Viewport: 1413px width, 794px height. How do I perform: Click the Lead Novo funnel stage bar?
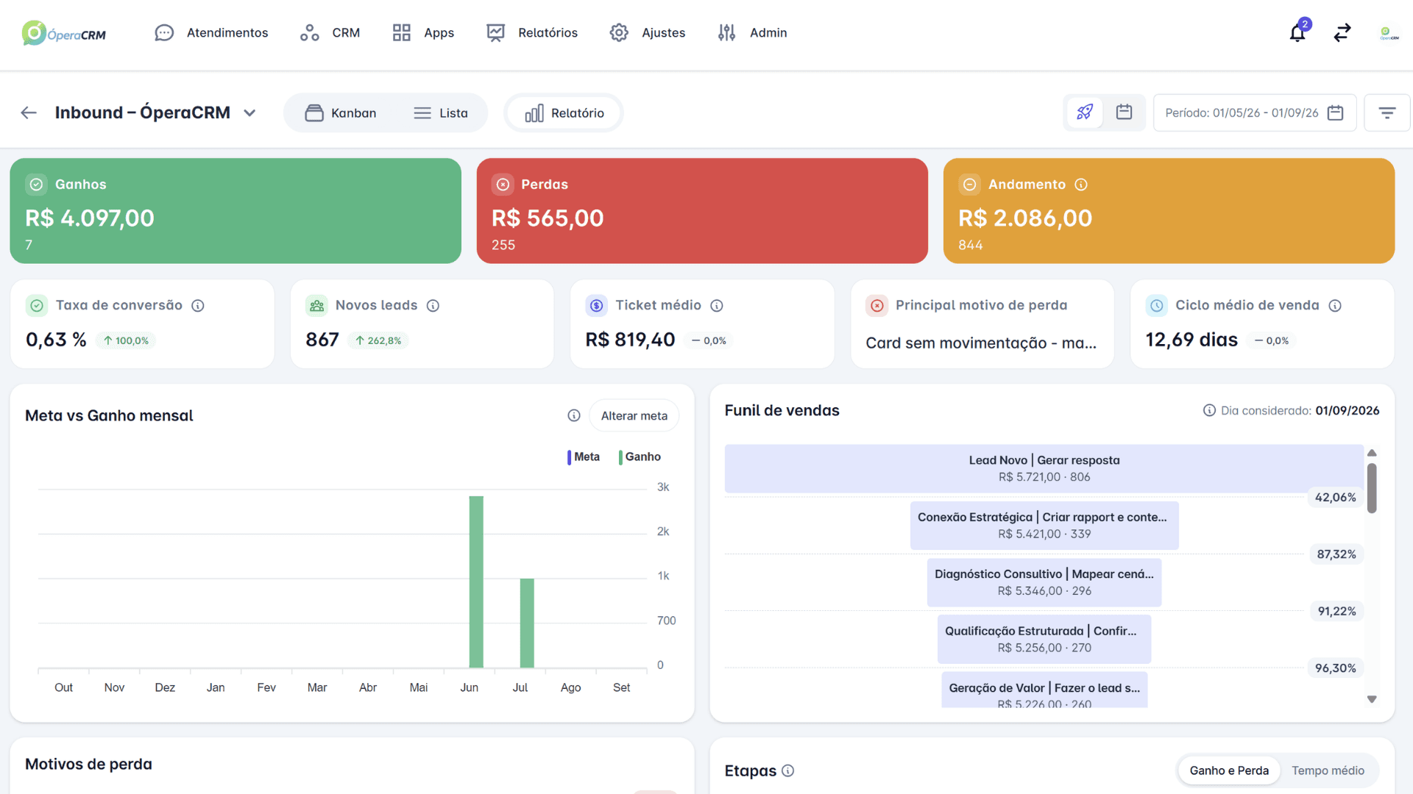[x=1044, y=468]
